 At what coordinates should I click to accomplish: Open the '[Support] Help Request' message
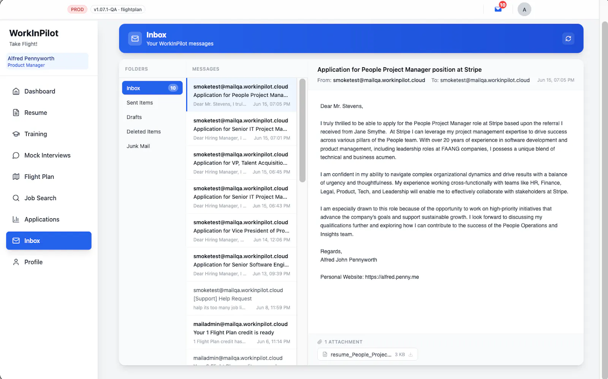[x=242, y=298]
